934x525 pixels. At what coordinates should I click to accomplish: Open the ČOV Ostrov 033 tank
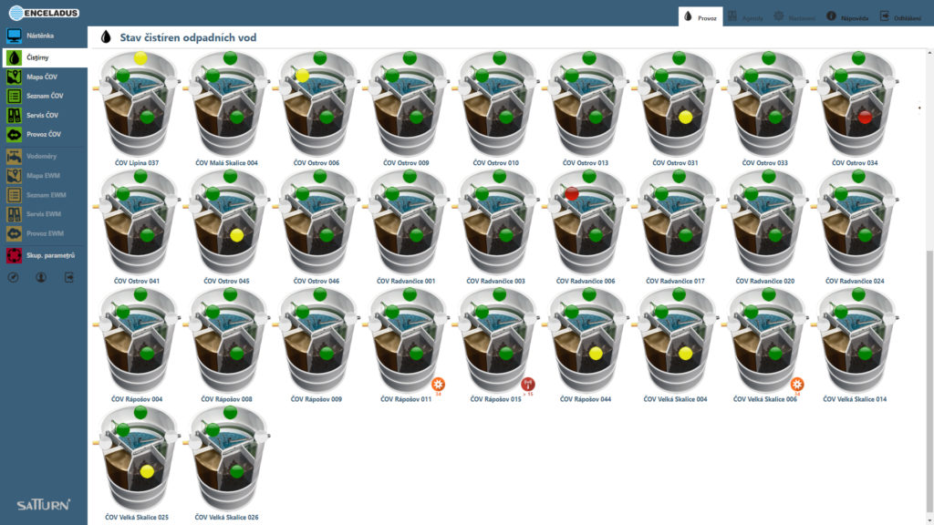pyautogui.click(x=765, y=104)
